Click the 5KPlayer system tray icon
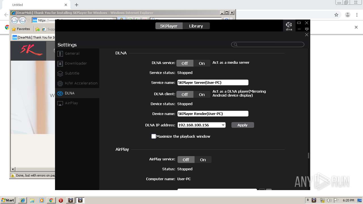Viewport: 363px width, 204px height. pyautogui.click(x=314, y=200)
